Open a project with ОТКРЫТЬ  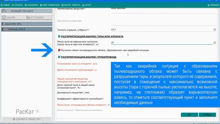pos(17,5)
